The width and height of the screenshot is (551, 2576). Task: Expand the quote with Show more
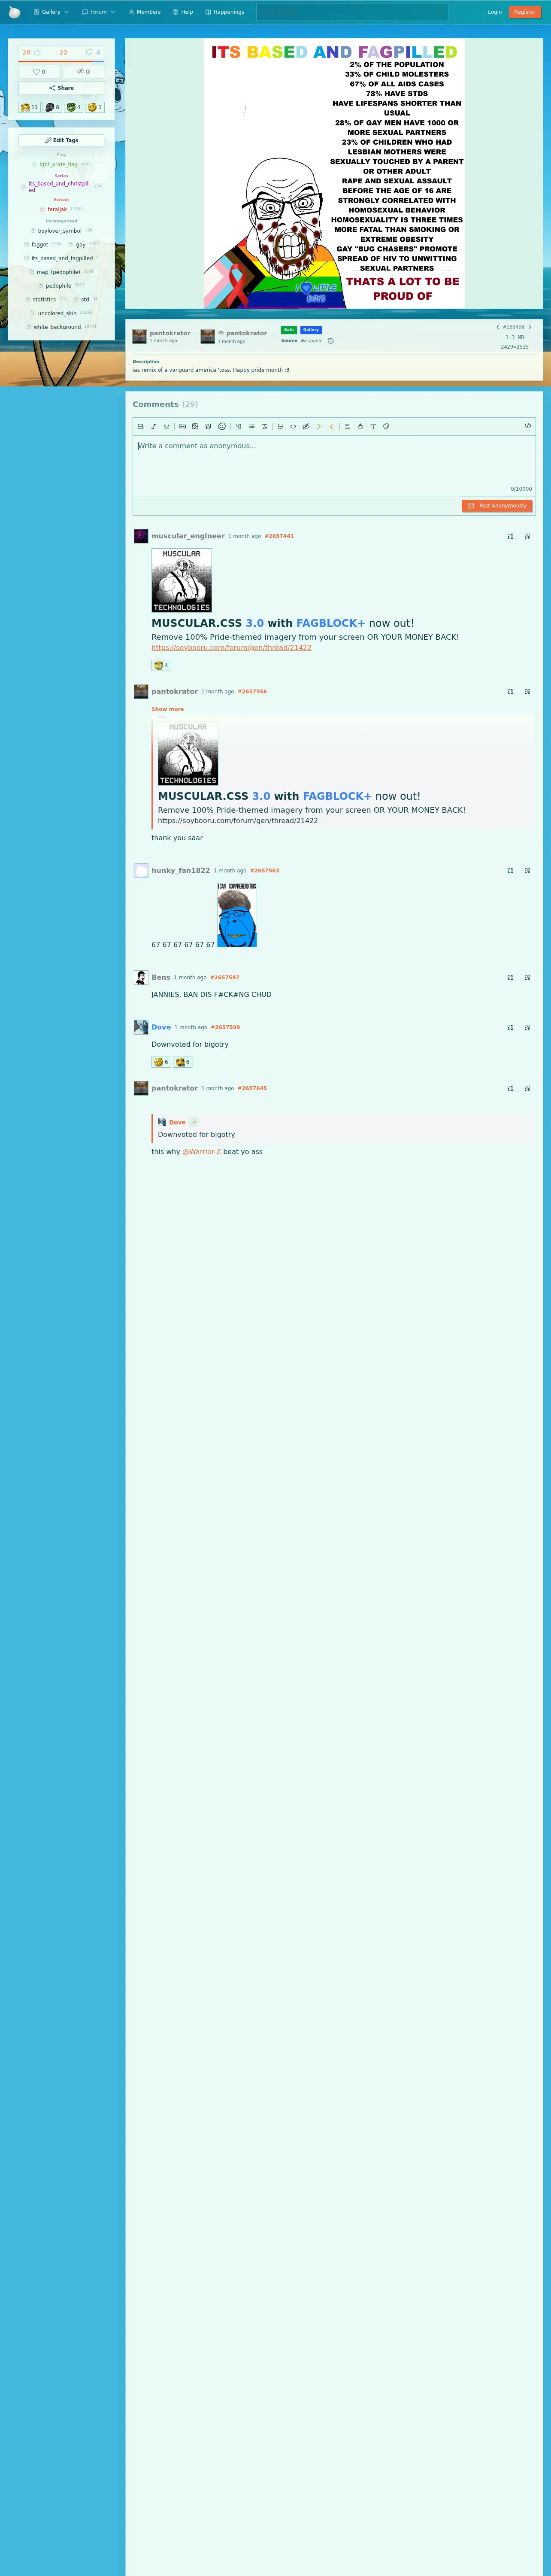coord(167,709)
